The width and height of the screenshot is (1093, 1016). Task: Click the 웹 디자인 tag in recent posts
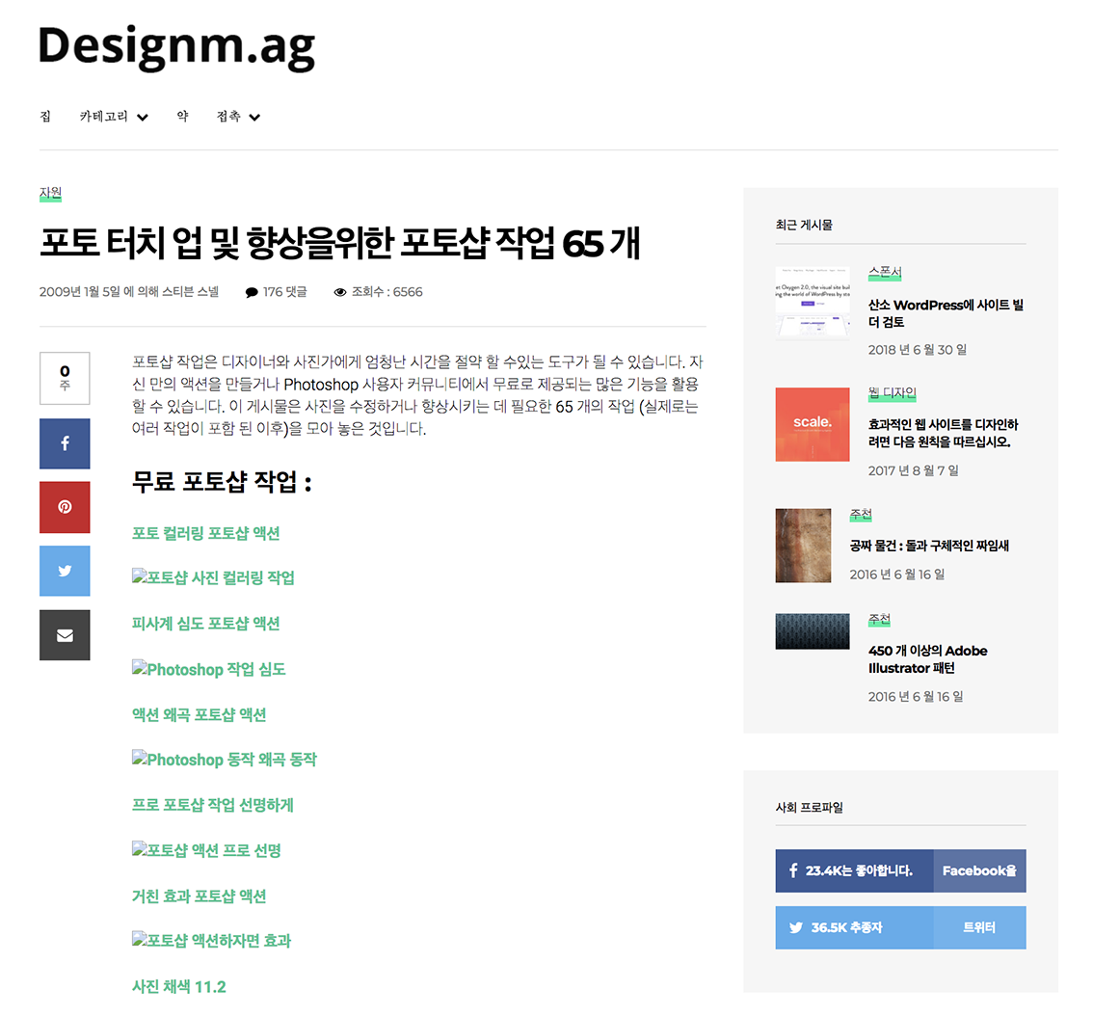(893, 393)
